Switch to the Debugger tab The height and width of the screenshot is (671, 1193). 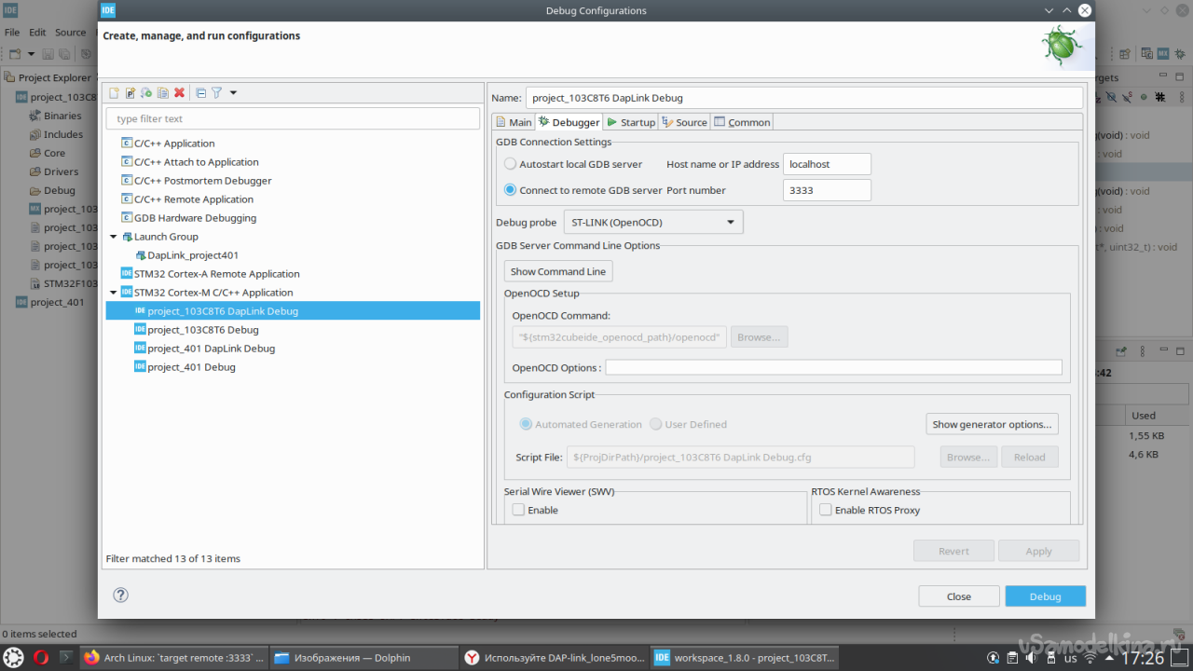tap(569, 122)
